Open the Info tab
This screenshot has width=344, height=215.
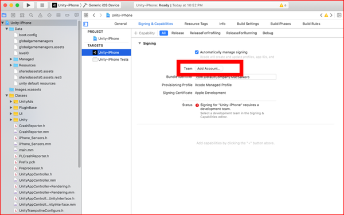tap(222, 24)
